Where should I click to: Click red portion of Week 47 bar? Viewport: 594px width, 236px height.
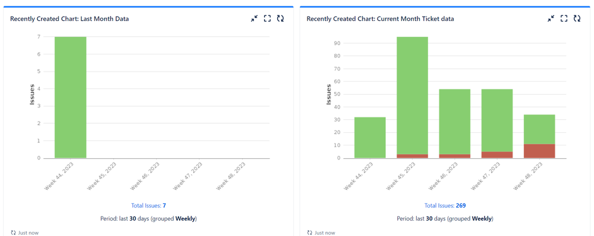tap(497, 155)
